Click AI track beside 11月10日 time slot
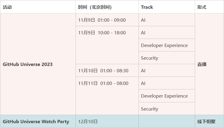The height and width of the screenshot is (128, 224). (x=143, y=71)
